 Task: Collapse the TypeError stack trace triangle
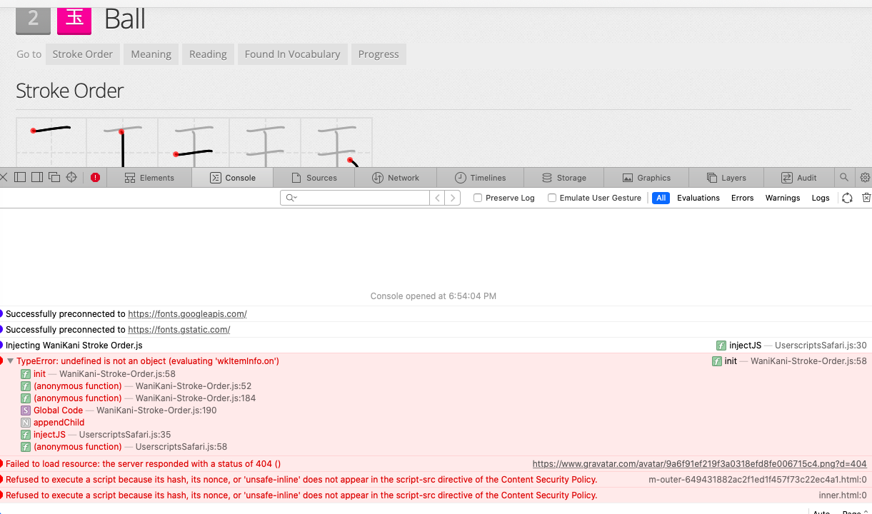click(x=11, y=361)
